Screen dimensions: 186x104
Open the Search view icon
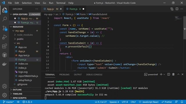click(x=5, y=19)
